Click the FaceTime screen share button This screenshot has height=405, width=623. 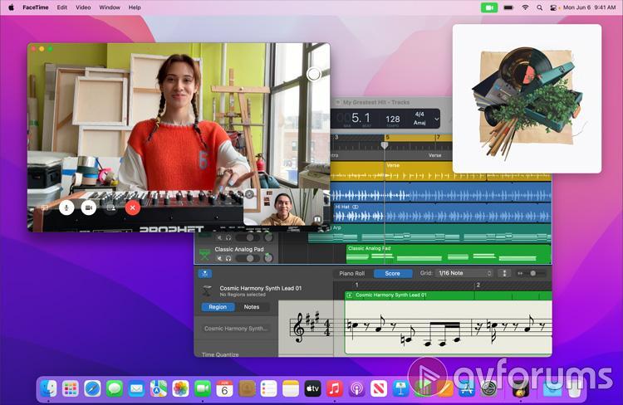click(x=110, y=207)
